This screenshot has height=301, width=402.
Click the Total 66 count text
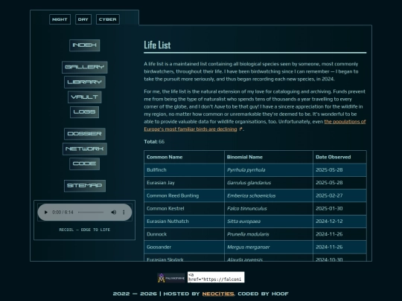(154, 142)
